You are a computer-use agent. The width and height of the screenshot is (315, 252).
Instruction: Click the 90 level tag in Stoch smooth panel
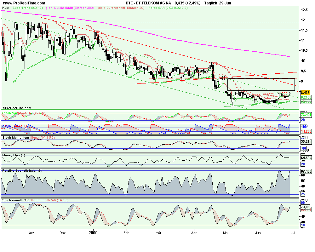point(303,203)
